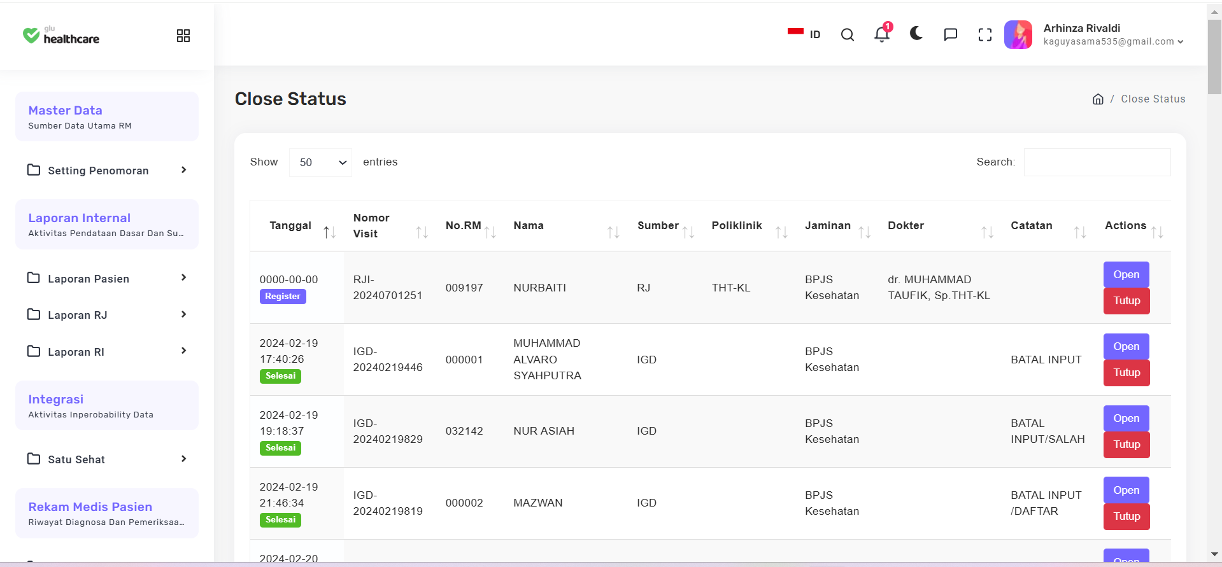The image size is (1222, 567).
Task: Open the notifications bell icon
Action: coord(882,34)
